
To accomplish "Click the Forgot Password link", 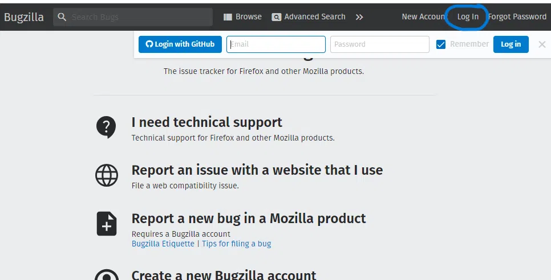I will click(x=517, y=17).
